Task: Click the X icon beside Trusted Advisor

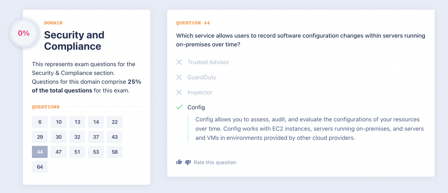Action: coord(179,62)
